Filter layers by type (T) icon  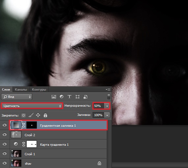coord(69,96)
